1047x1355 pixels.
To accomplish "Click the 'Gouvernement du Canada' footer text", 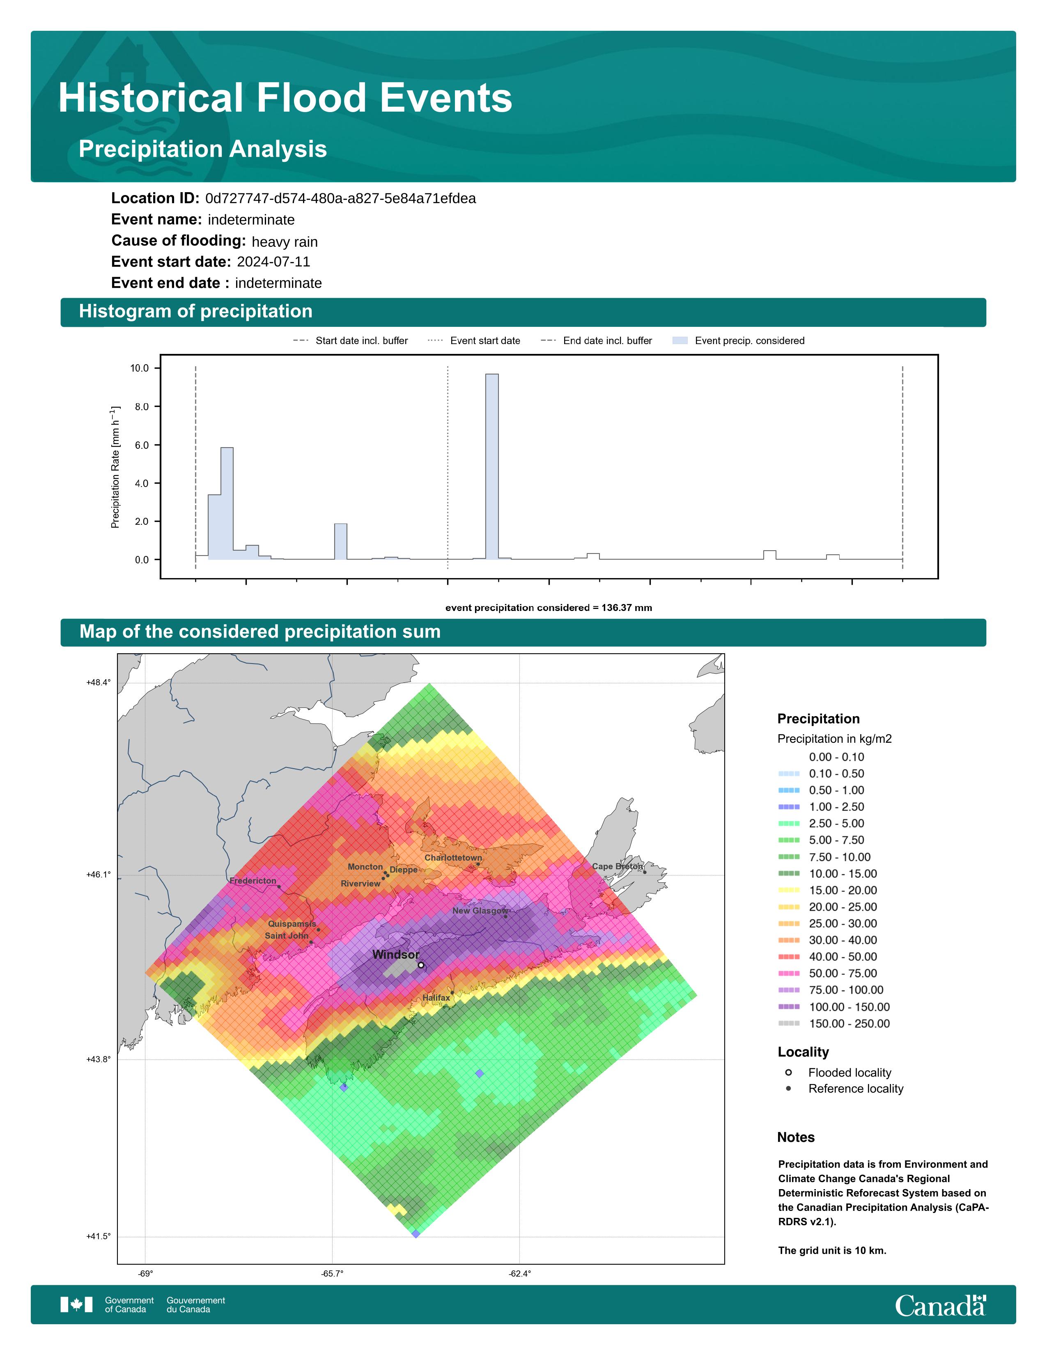I will click(x=196, y=1305).
